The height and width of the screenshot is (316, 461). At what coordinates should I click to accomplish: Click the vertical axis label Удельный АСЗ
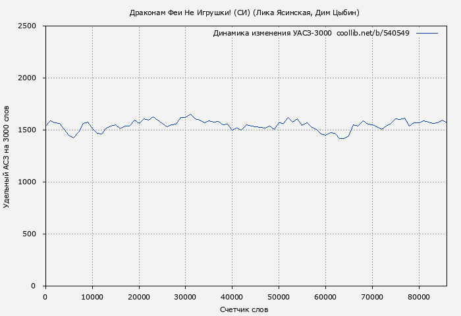tap(7, 156)
